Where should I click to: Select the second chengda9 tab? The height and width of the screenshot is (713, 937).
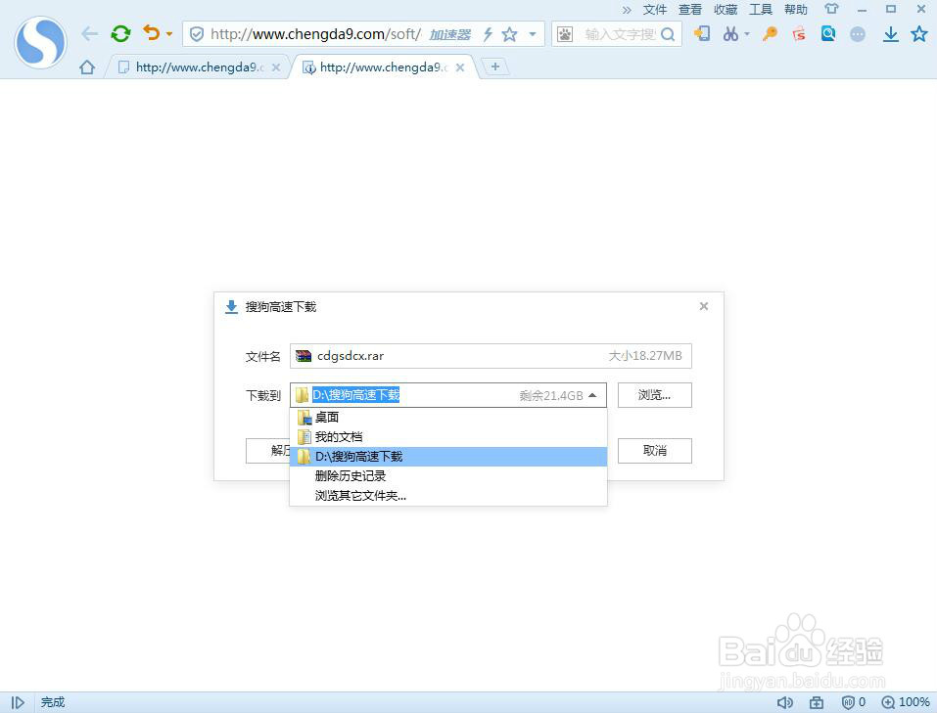pos(383,67)
